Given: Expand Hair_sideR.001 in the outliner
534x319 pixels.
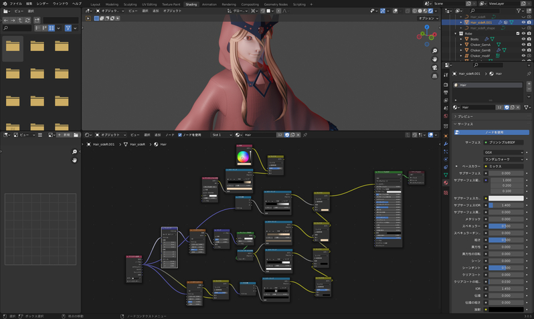Looking at the screenshot, I should pos(461,23).
